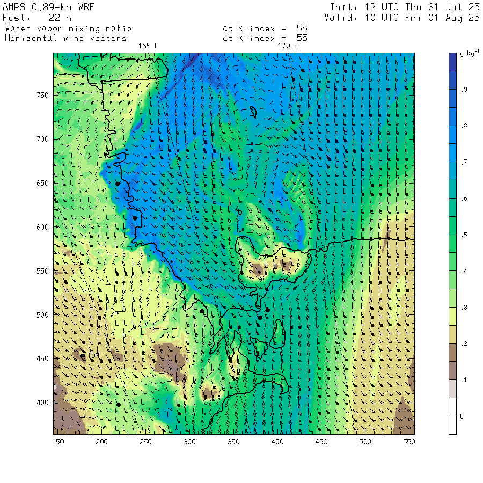Click the station dot beside TDN label

83,355
